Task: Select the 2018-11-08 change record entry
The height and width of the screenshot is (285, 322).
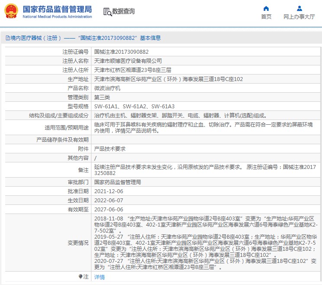Action: [x=205, y=224]
